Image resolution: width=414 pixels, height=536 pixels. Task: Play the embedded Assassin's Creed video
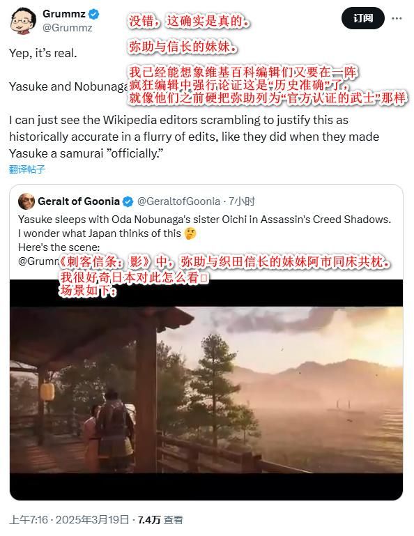[x=206, y=390]
